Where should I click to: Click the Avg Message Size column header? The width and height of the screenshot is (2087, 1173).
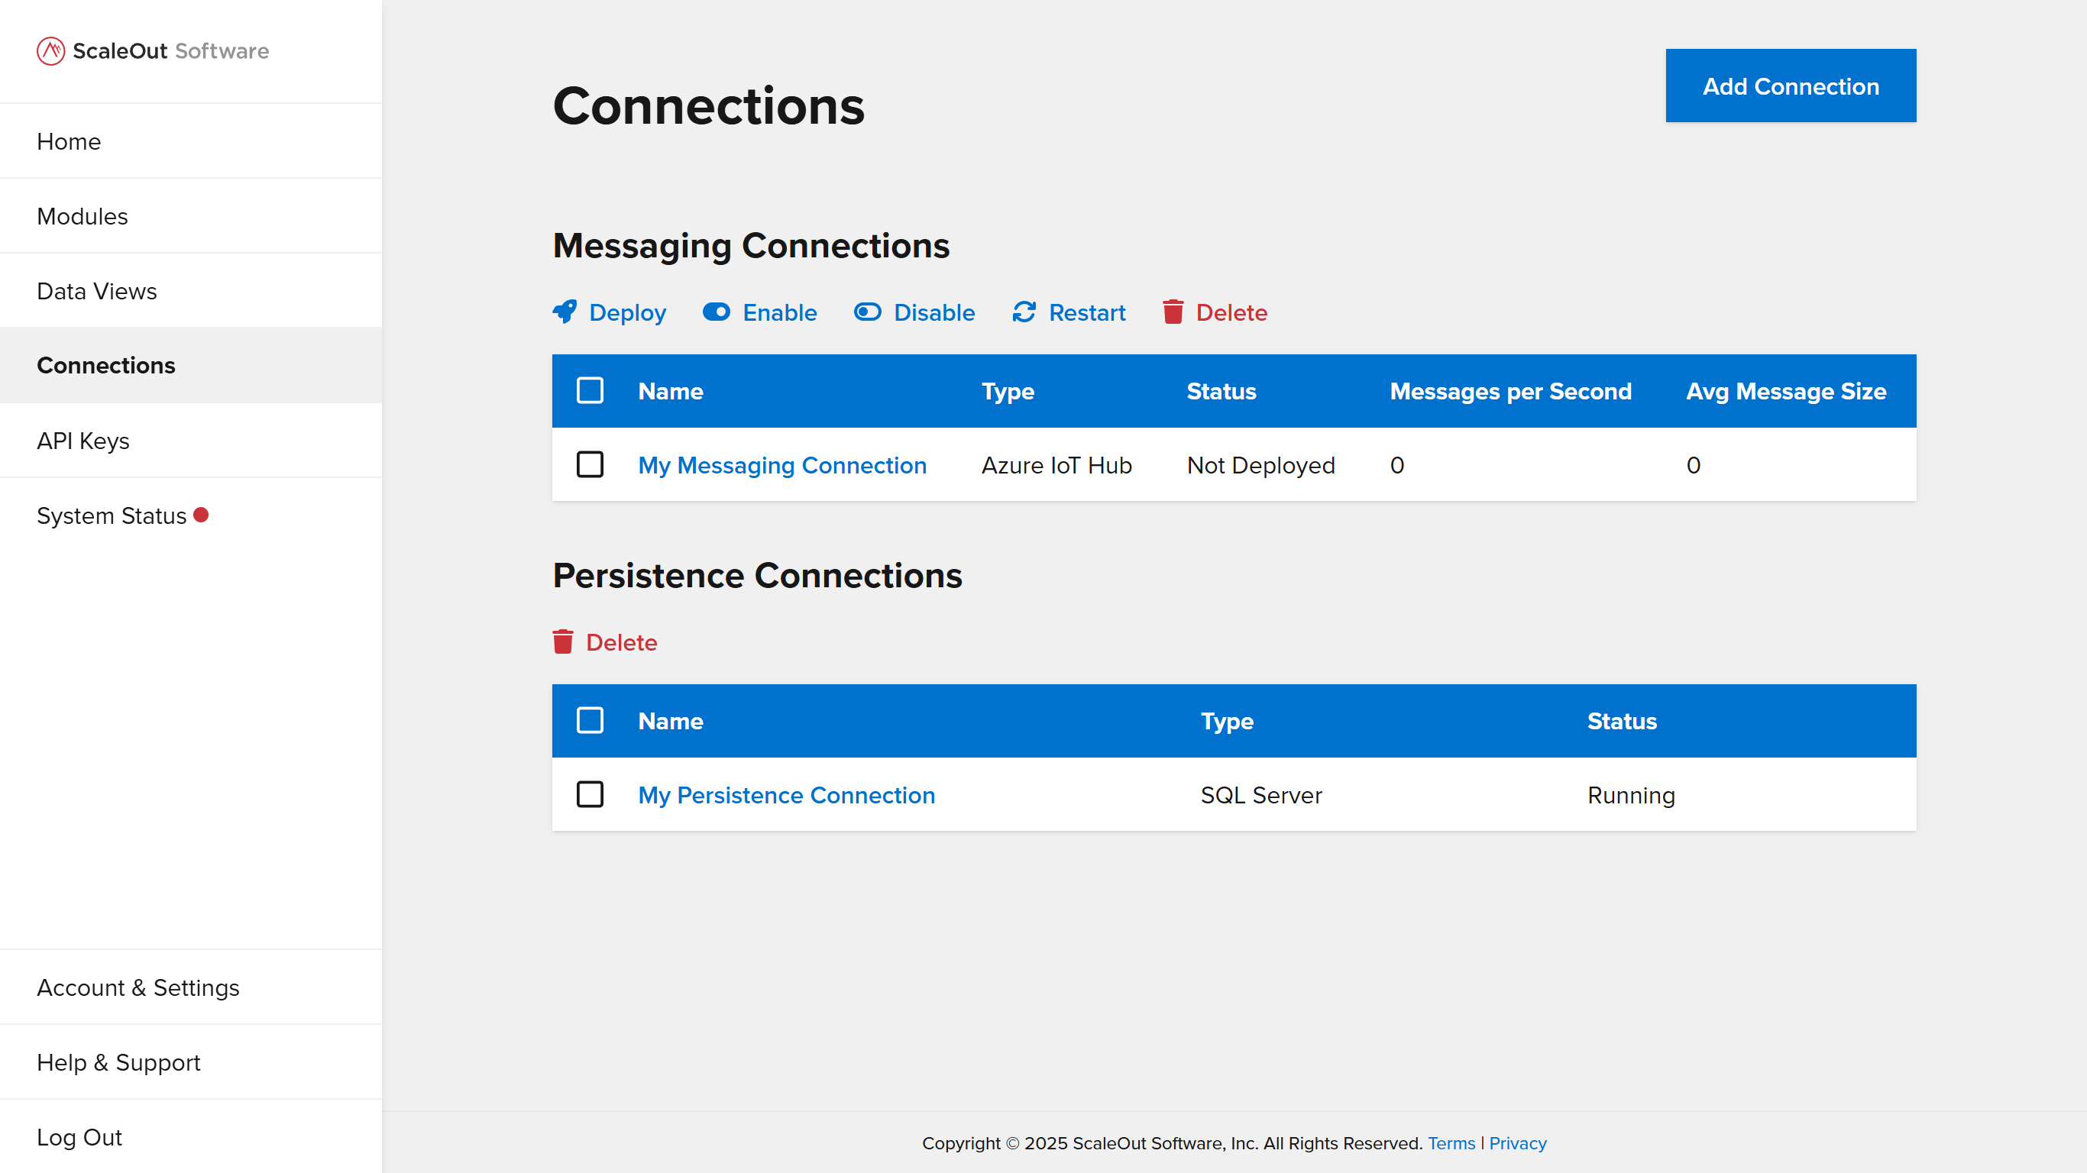pyautogui.click(x=1785, y=391)
